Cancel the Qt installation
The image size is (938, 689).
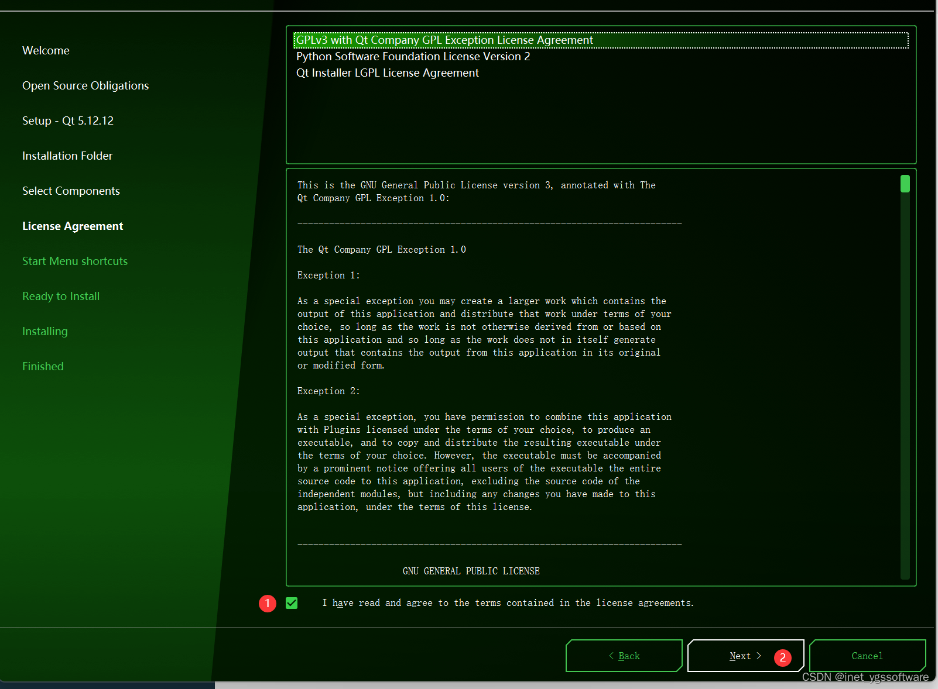point(867,656)
